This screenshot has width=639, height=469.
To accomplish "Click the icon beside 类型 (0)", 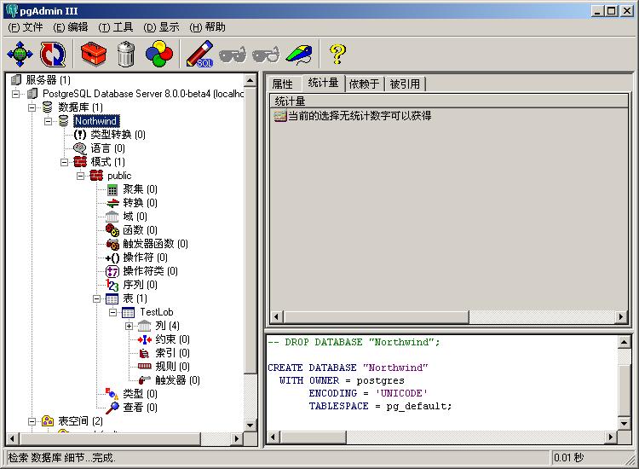I will point(112,394).
